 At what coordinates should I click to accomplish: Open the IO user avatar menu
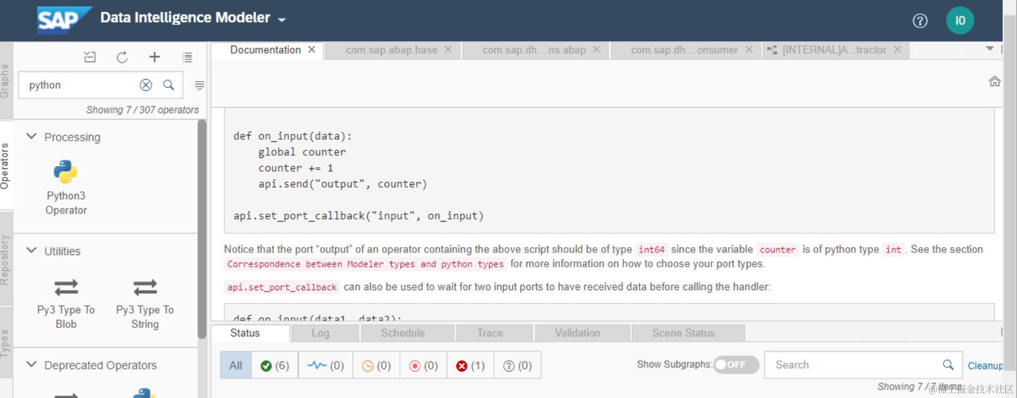pyautogui.click(x=960, y=21)
